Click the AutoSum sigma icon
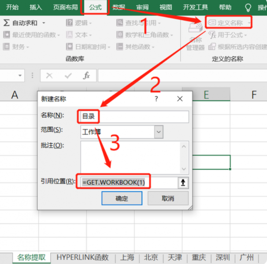Image resolution: width=267 pixels, height=264 pixels. coord(6,23)
